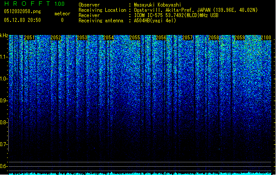Click the 0.6 frequency axis label

[x=4, y=166]
